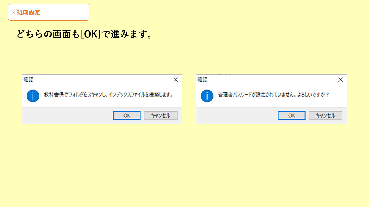
Task: Click the 確認 title of the left dialog
Action: [28, 80]
